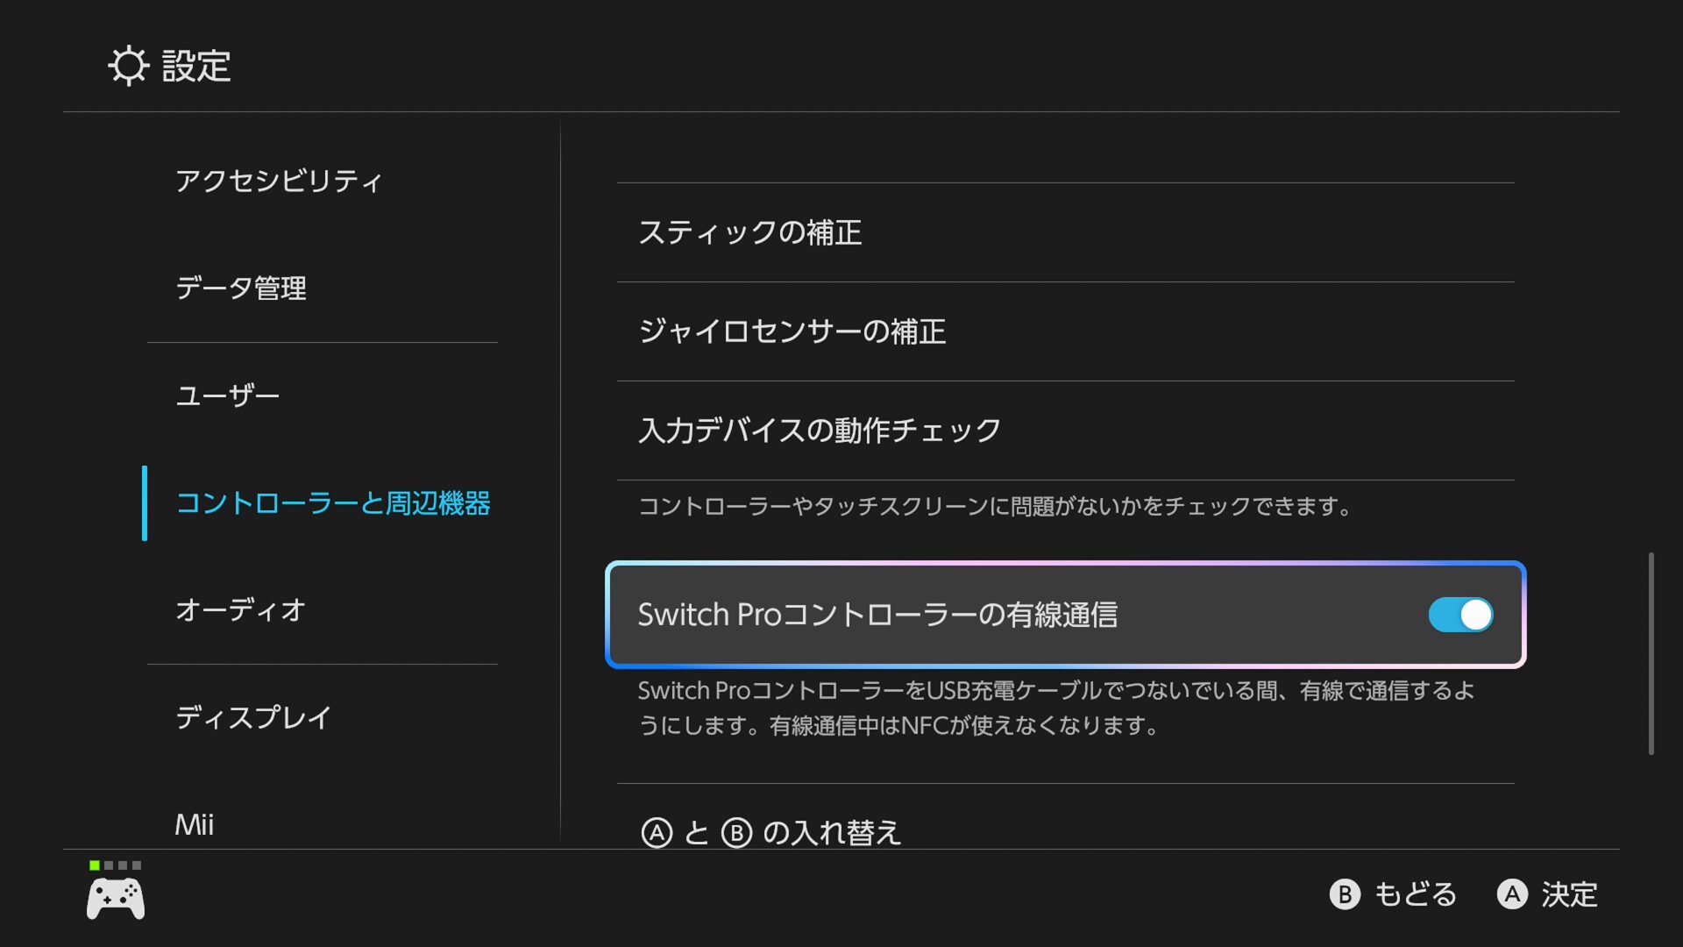The height and width of the screenshot is (947, 1683).
Task: Click the settings gear icon in header
Action: (x=128, y=66)
